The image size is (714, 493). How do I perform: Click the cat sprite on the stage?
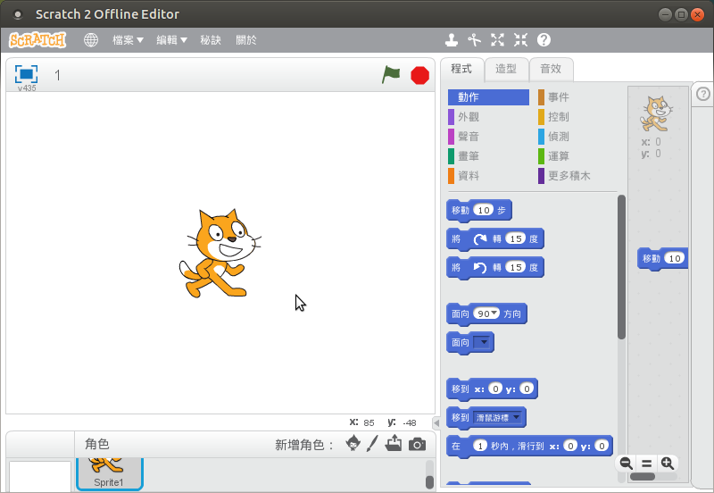(220, 254)
